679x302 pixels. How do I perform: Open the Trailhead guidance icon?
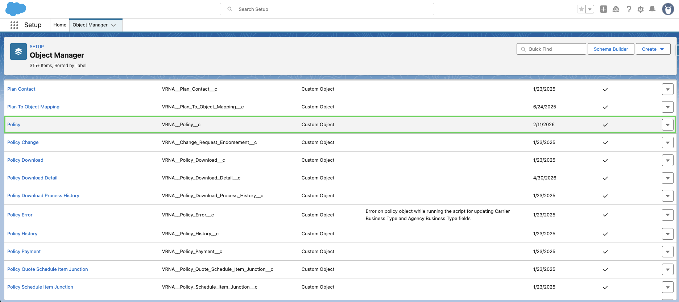616,9
